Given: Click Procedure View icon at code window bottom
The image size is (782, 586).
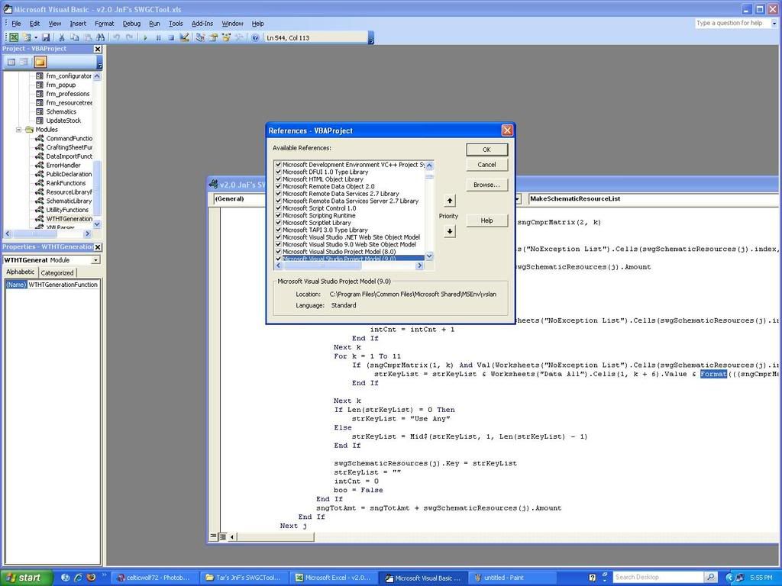Looking at the screenshot, I should [x=213, y=536].
